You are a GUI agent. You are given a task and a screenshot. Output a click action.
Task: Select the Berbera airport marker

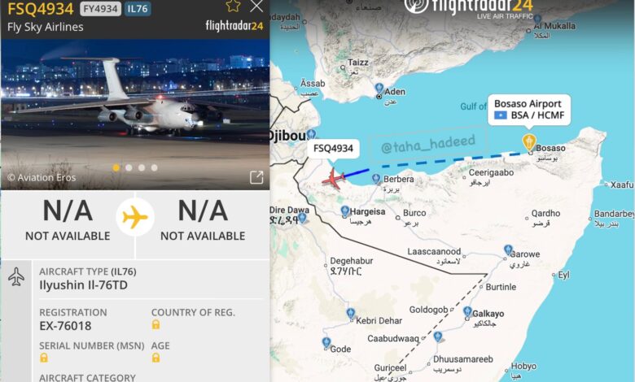[376, 178]
